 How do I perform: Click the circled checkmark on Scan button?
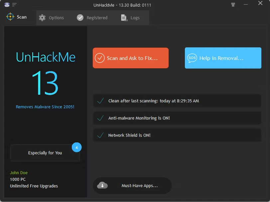100,58
